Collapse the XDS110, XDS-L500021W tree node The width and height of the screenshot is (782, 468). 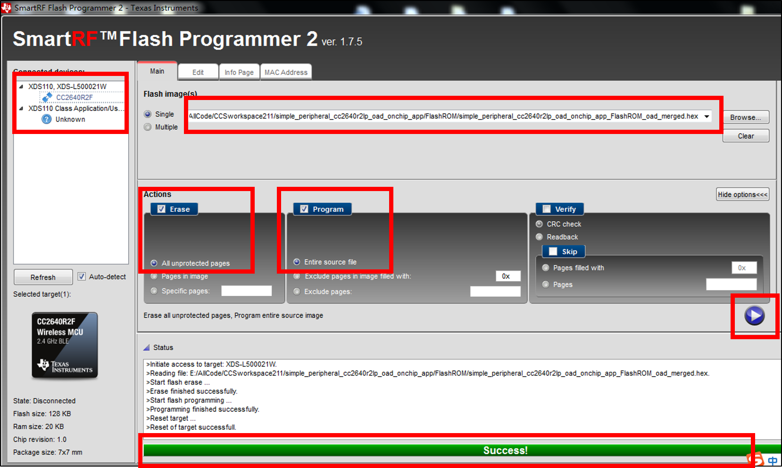(21, 86)
